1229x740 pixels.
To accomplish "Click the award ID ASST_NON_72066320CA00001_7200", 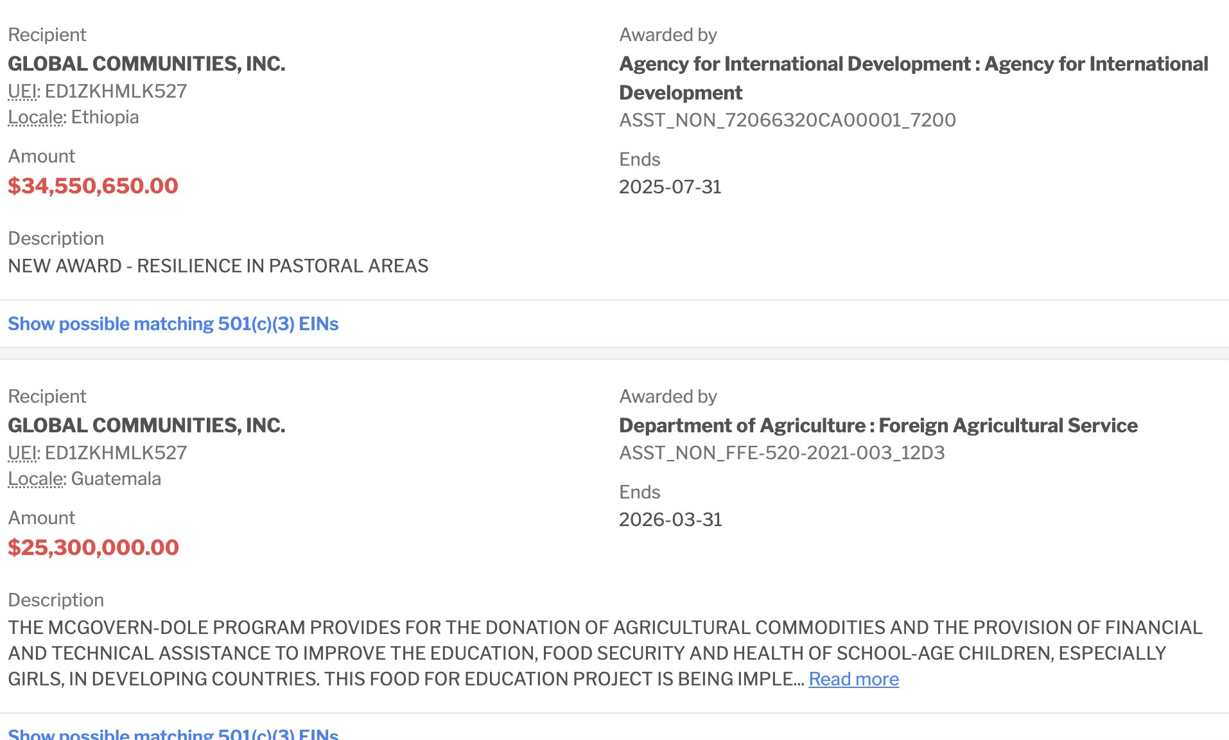I will (x=787, y=120).
